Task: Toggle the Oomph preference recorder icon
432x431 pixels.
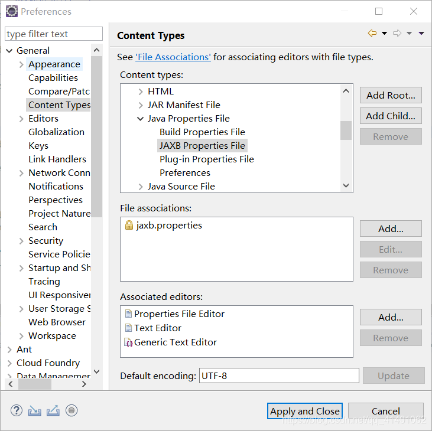Action: tap(72, 410)
